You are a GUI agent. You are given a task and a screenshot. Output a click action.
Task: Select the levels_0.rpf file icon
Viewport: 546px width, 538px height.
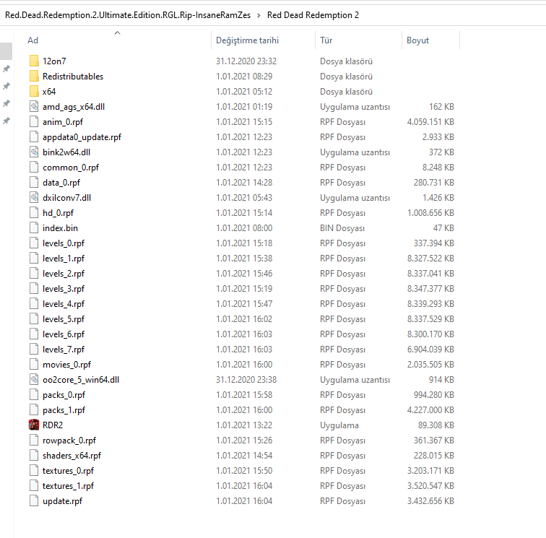(34, 243)
